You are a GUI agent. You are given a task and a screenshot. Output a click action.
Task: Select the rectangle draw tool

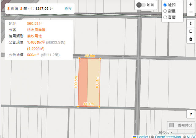point(190,31)
